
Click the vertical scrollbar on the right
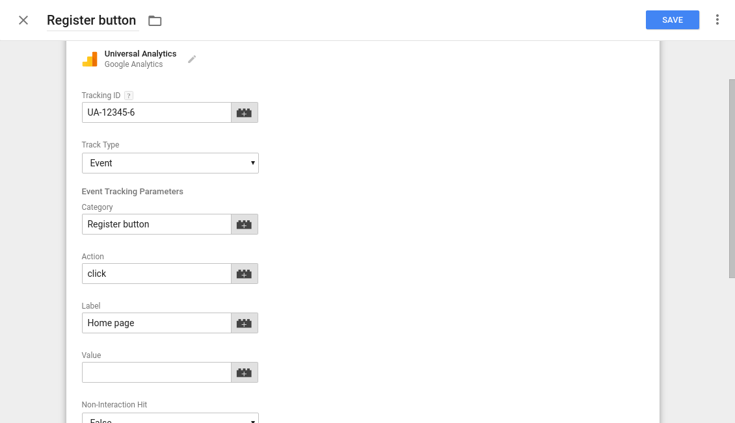click(731, 179)
